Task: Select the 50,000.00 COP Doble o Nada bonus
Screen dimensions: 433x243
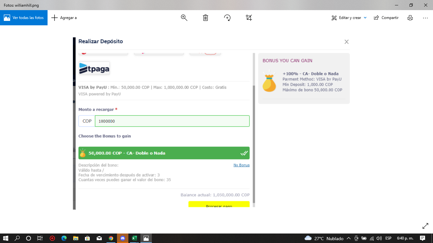Action: pos(164,153)
